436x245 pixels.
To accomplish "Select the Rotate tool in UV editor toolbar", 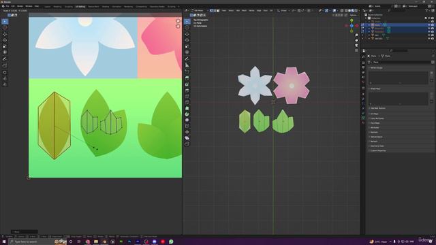I will tap(5, 40).
